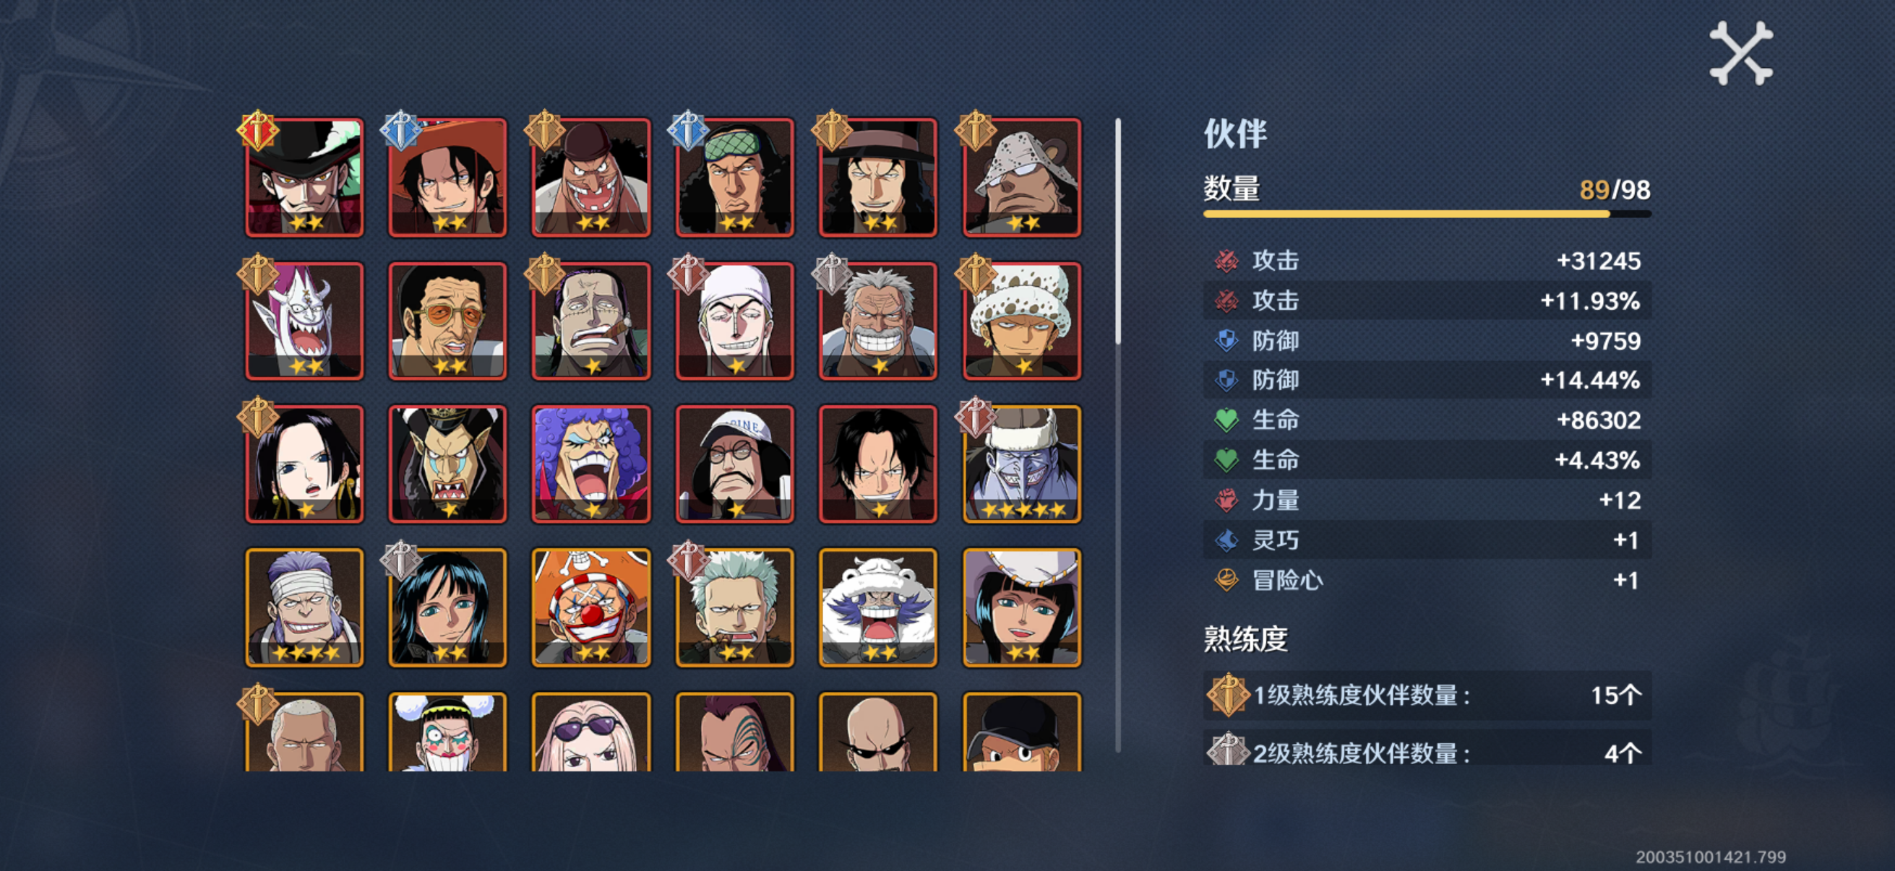The height and width of the screenshot is (871, 1895).
Task: Click the orange adventure spirit icon
Action: [1226, 580]
